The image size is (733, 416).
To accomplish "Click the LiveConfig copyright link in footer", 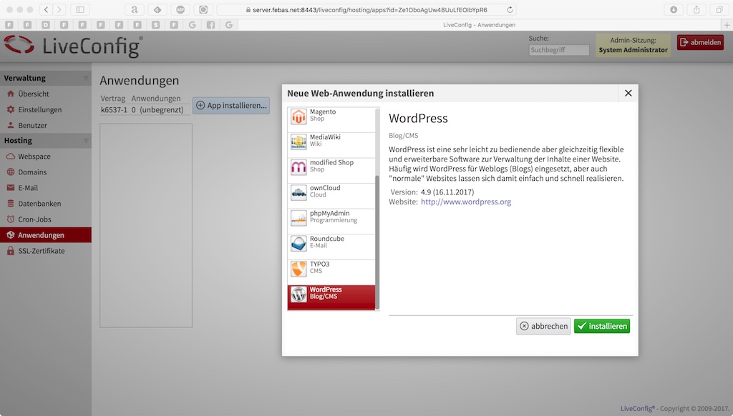I will point(638,409).
